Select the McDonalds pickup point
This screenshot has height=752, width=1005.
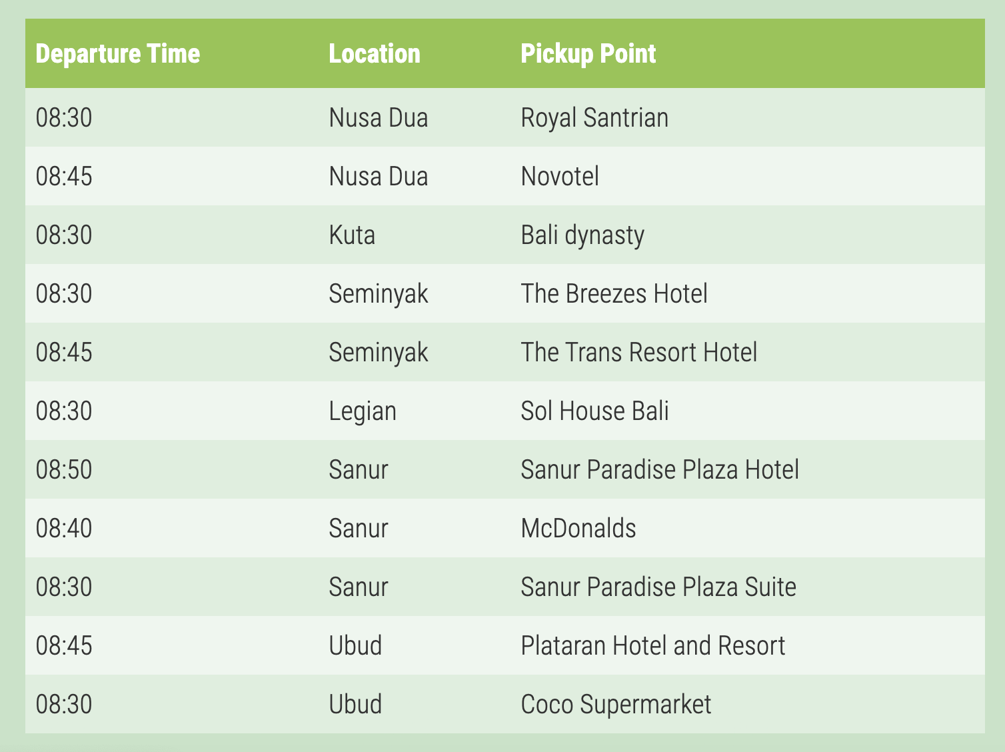578,529
